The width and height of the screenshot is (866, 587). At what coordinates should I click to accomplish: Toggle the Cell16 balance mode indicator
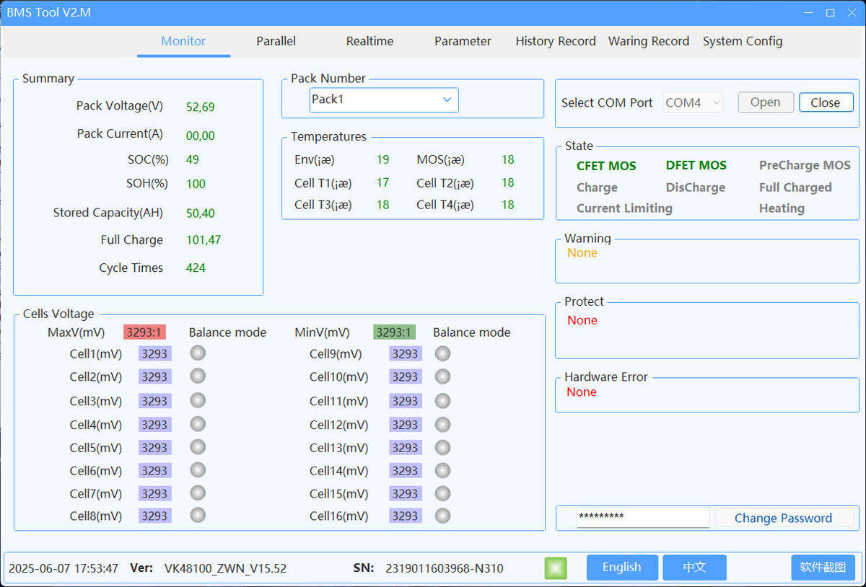442,516
